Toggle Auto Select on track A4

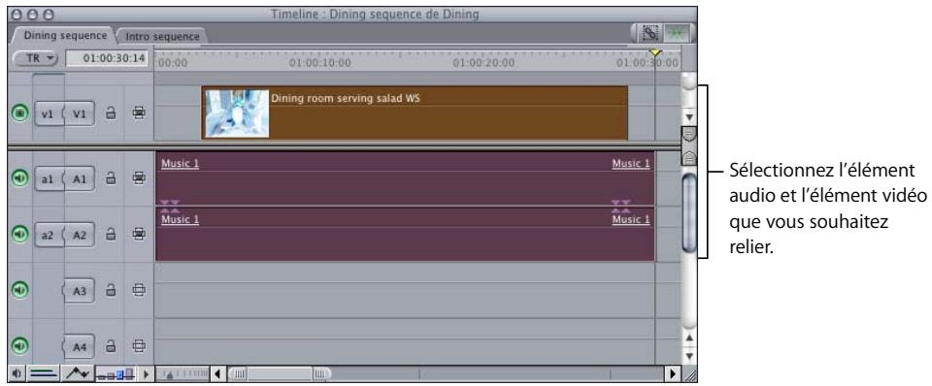139,345
